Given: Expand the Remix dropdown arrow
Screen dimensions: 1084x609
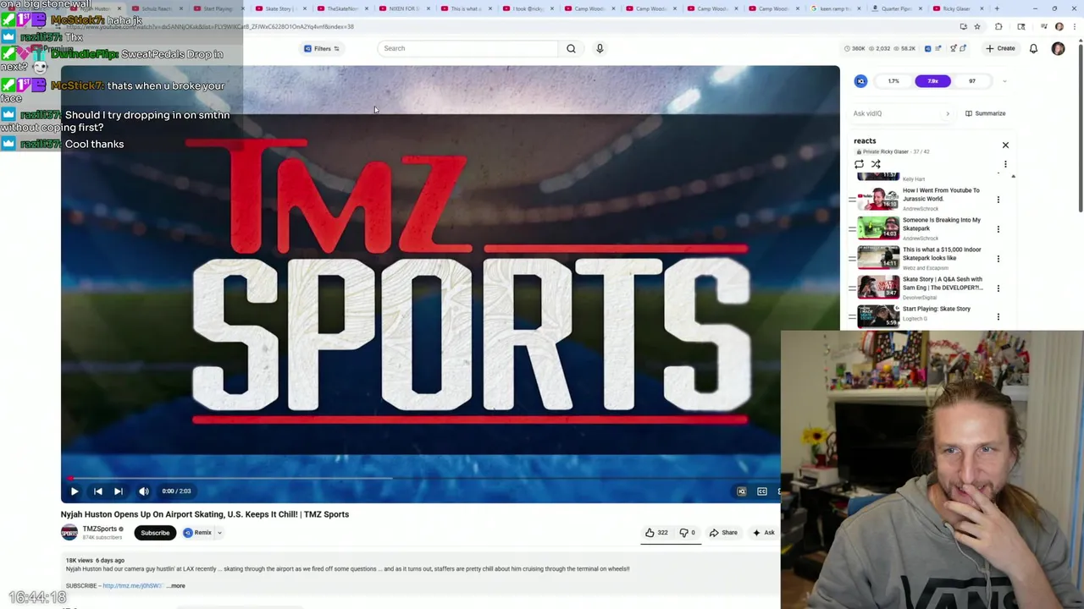Looking at the screenshot, I should click(219, 533).
